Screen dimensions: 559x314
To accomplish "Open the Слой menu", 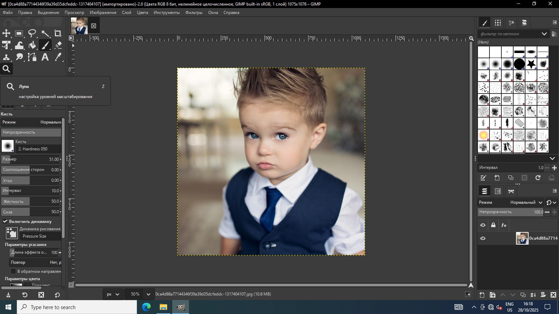I will (126, 13).
